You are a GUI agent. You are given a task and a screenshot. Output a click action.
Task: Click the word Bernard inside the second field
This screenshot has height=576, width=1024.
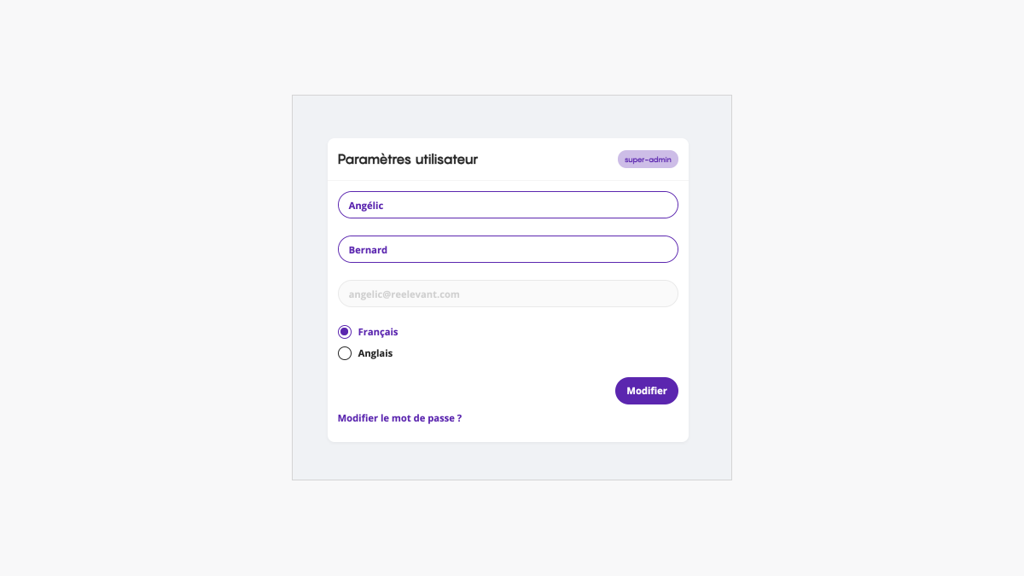368,250
